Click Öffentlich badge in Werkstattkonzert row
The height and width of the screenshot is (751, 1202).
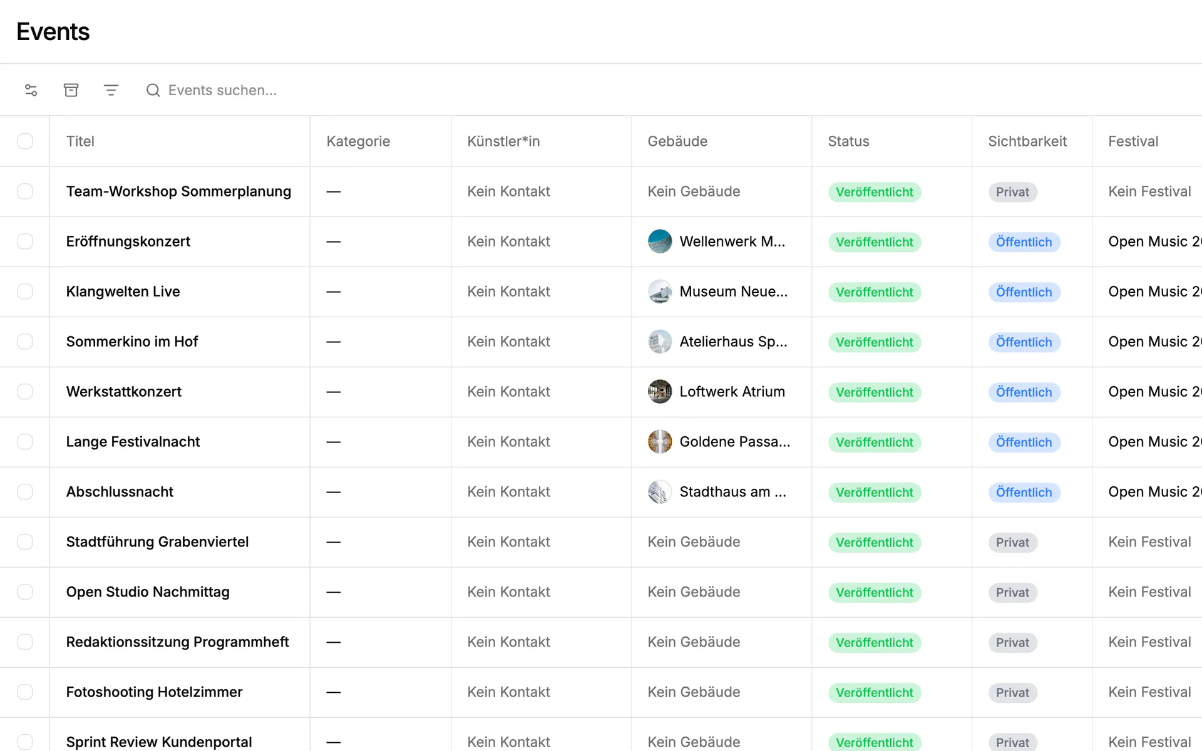click(1024, 392)
